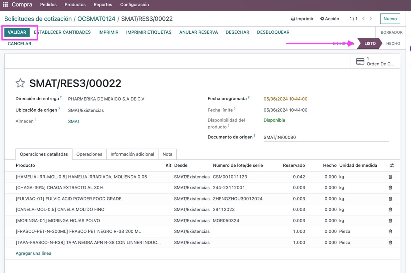Click the CANCELAR button
Screen dimensions: 411x273
[x=19, y=44]
